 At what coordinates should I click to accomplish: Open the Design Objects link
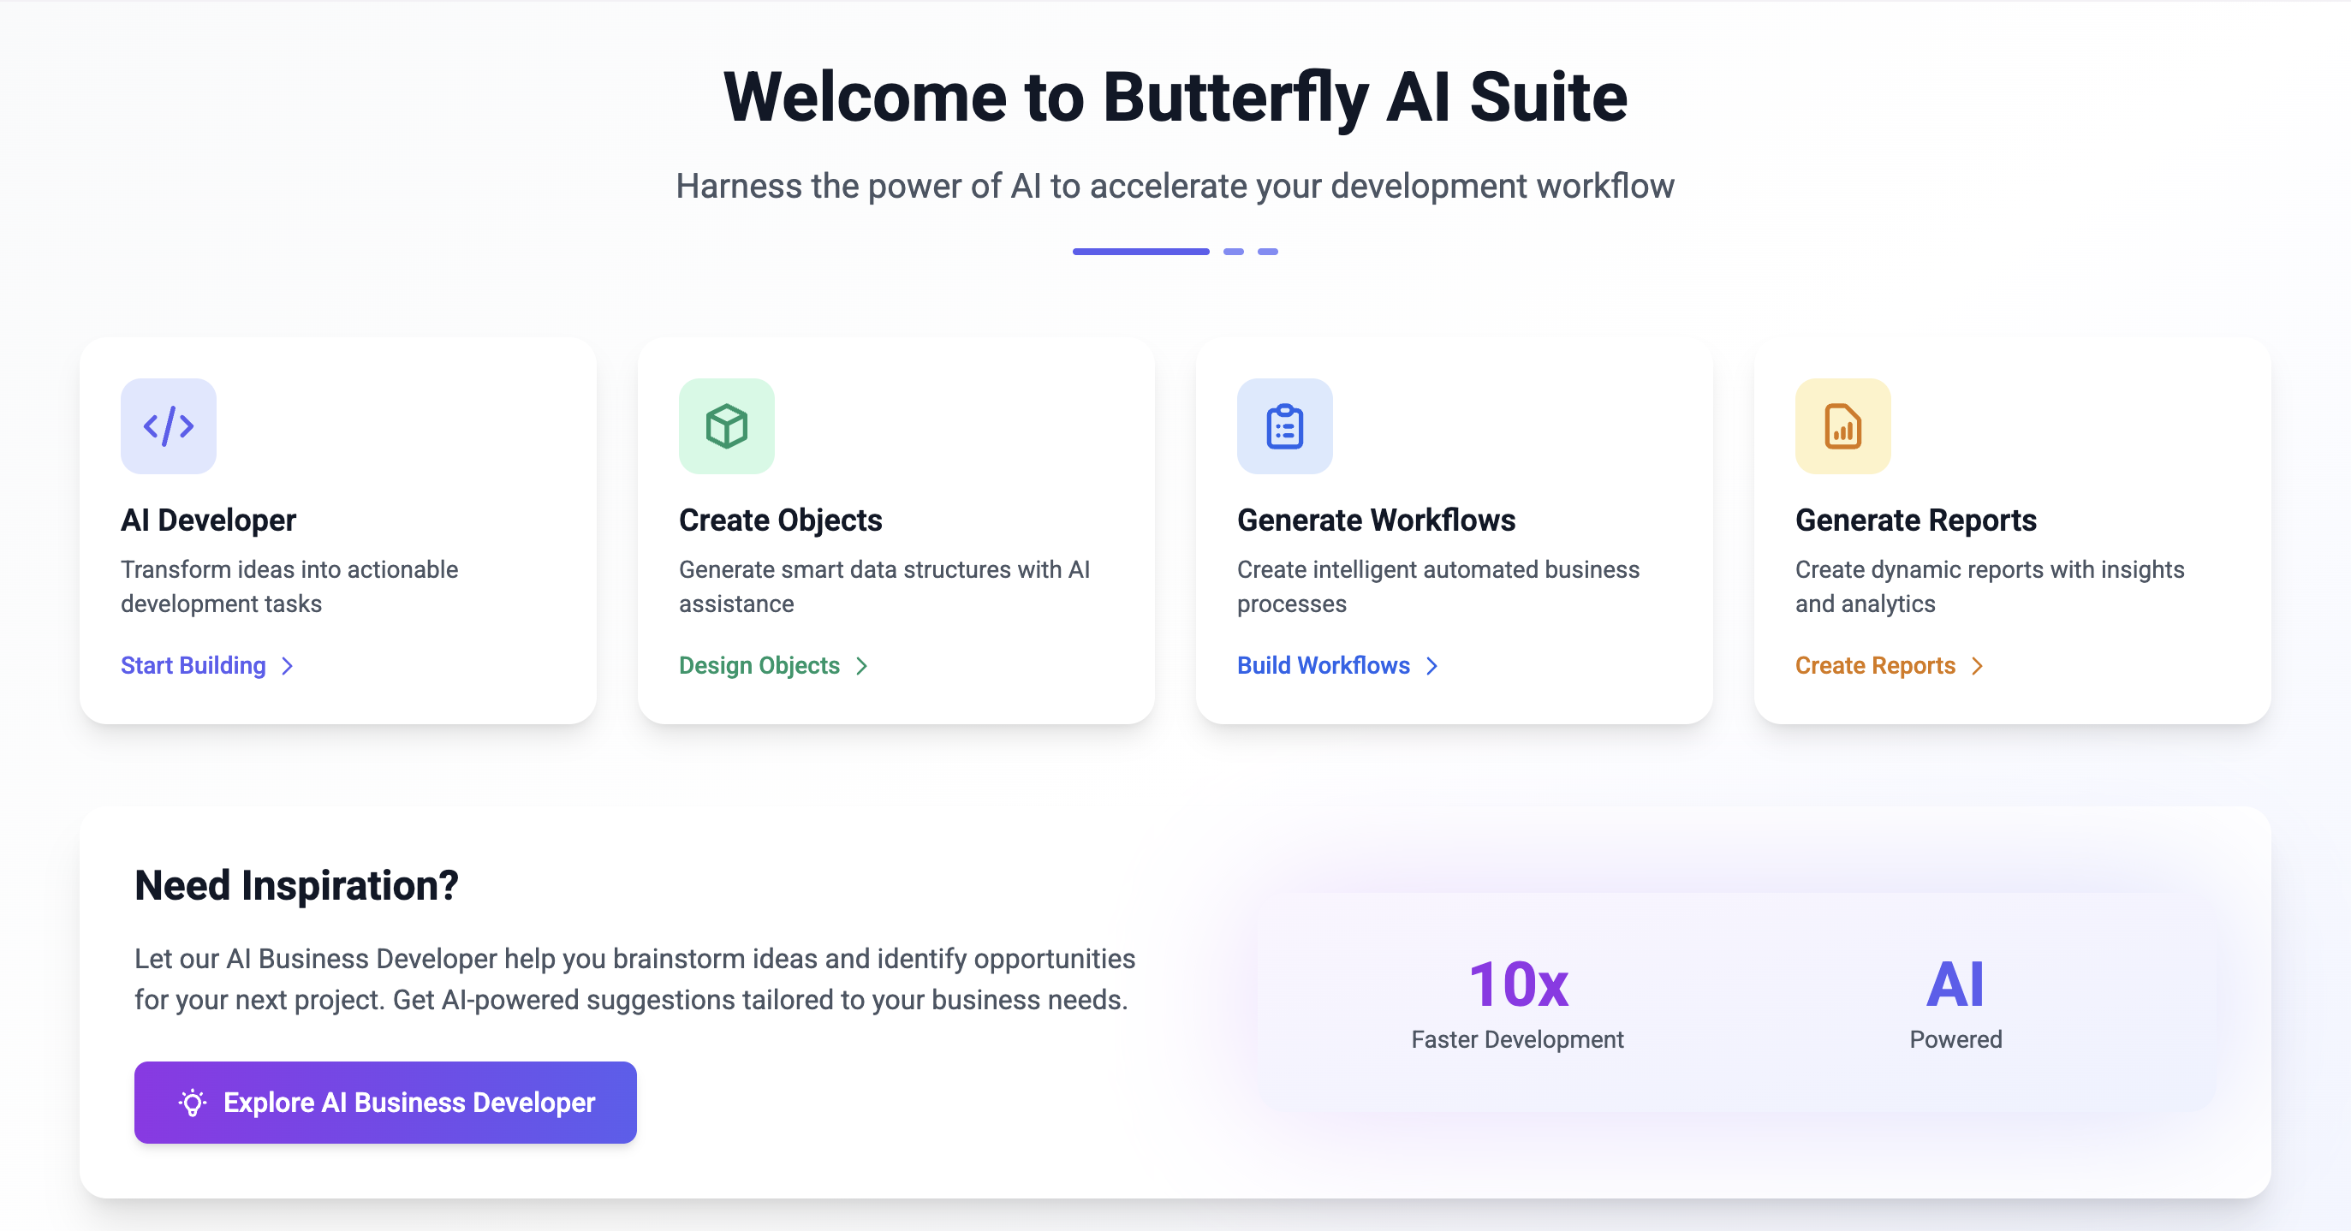pyautogui.click(x=773, y=665)
